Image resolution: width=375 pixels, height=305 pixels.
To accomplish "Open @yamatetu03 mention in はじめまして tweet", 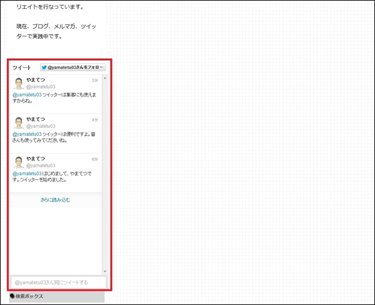I will click(27, 173).
